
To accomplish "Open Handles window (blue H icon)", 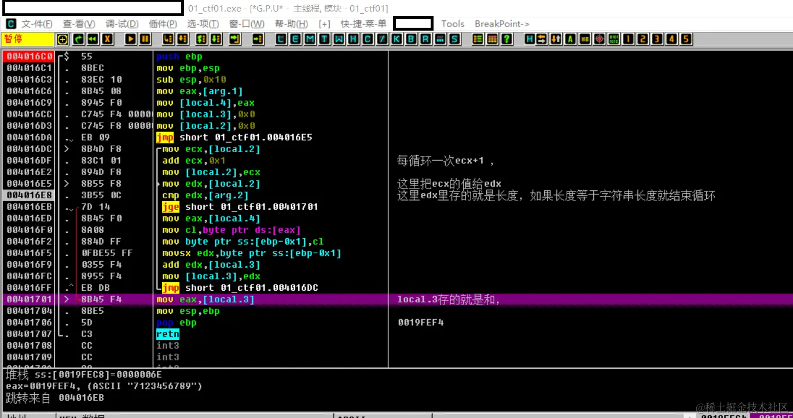I will click(x=354, y=39).
